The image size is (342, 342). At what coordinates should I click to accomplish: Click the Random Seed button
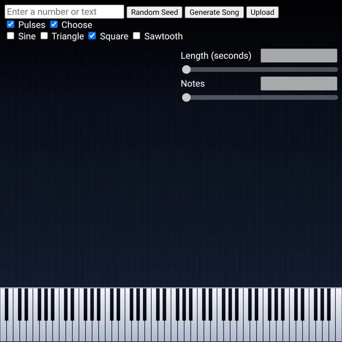154,12
